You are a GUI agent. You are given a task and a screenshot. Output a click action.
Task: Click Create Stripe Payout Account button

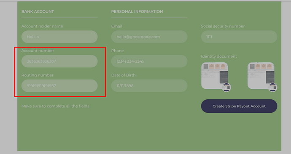coord(239,106)
